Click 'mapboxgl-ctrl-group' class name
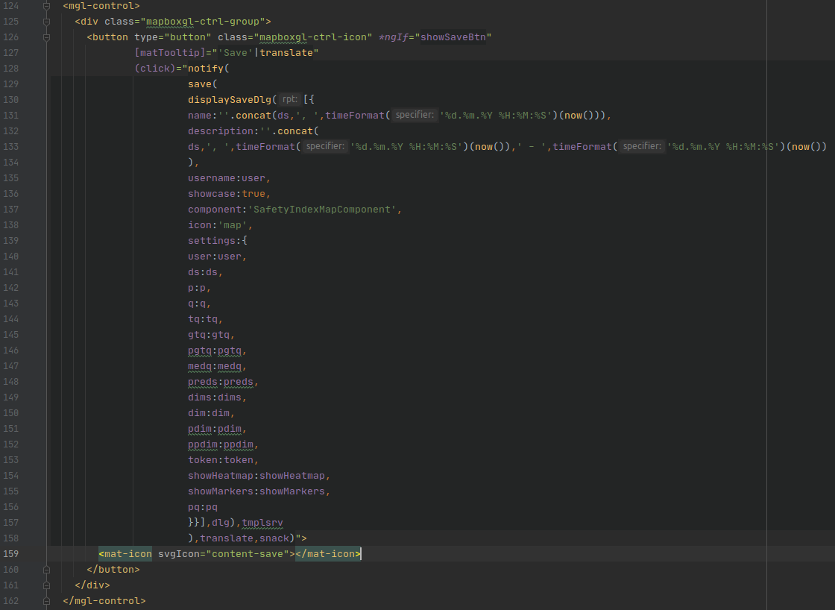The image size is (835, 610). [x=202, y=22]
